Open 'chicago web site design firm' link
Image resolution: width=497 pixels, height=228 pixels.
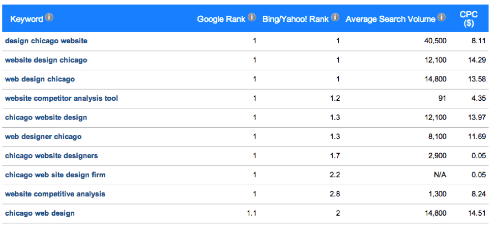coord(55,175)
